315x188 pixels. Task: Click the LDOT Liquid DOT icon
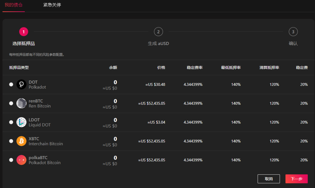point(21,122)
